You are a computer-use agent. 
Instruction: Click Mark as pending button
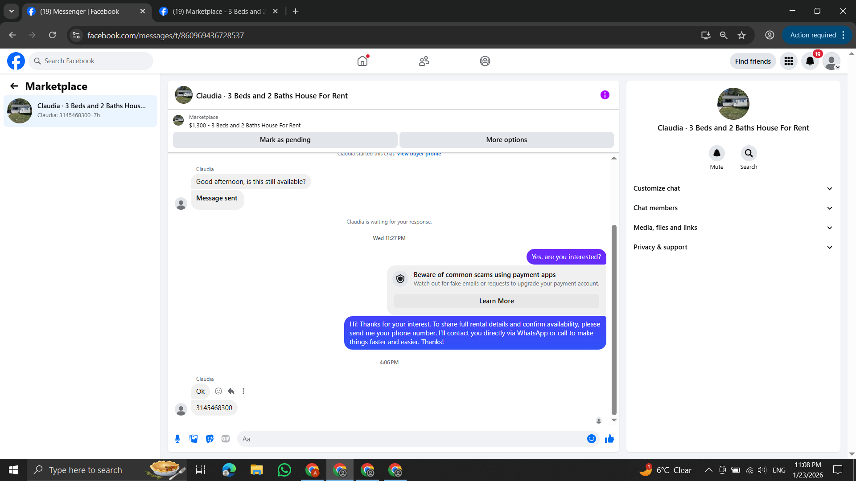285,140
